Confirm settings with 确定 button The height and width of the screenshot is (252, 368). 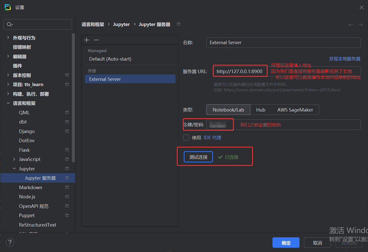point(286,243)
